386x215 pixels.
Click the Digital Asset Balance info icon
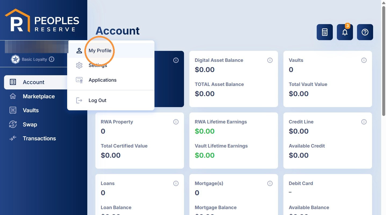[x=270, y=60]
